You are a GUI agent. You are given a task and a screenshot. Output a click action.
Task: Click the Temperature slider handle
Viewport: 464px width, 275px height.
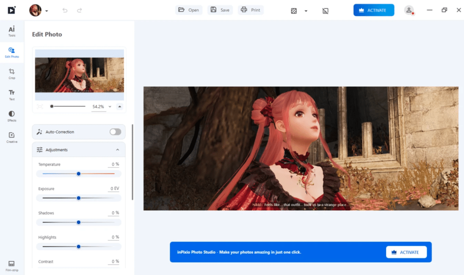pyautogui.click(x=78, y=174)
